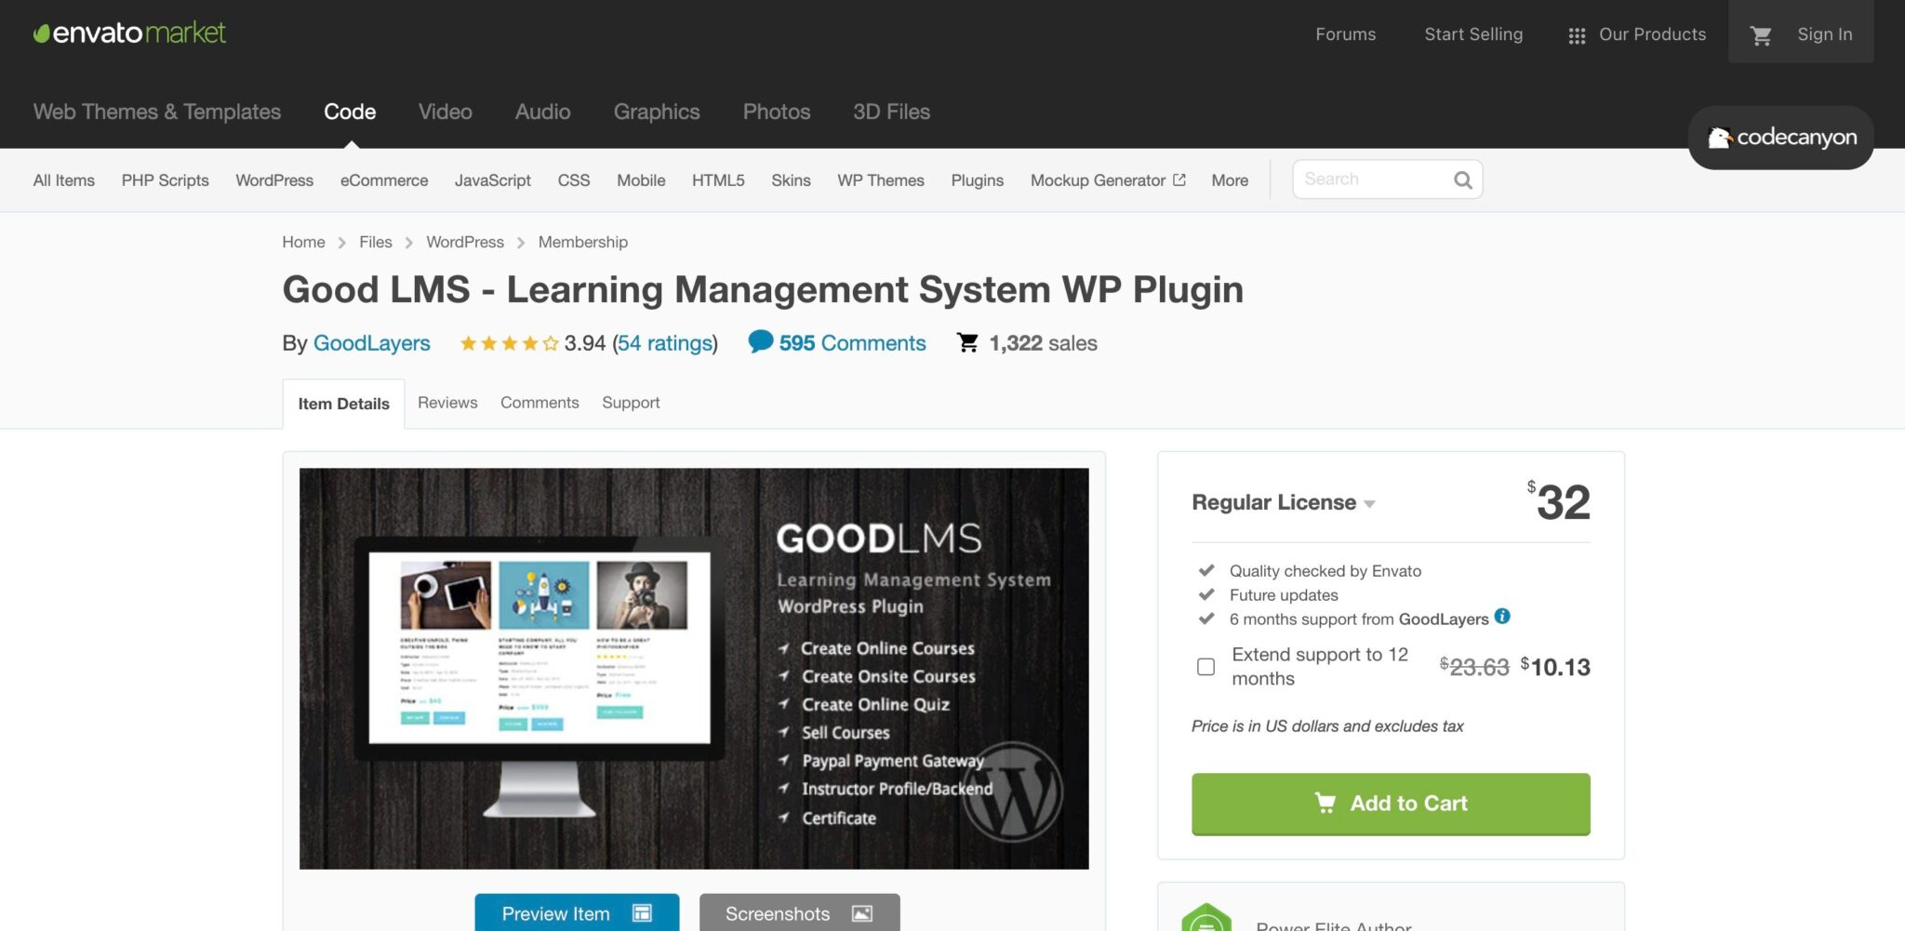This screenshot has width=1905, height=931.
Task: Click the Add to Cart button
Action: (x=1391, y=804)
